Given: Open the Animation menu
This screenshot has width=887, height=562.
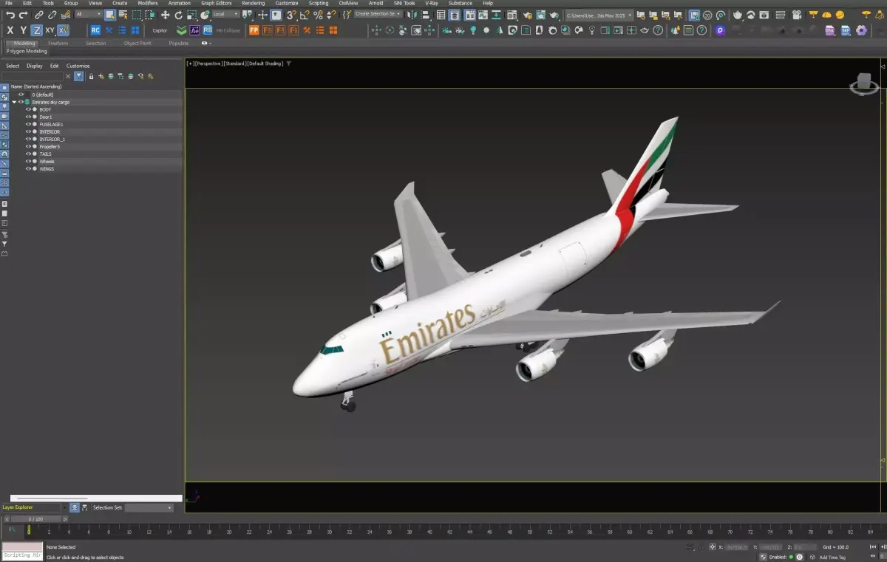Looking at the screenshot, I should pos(180,3).
